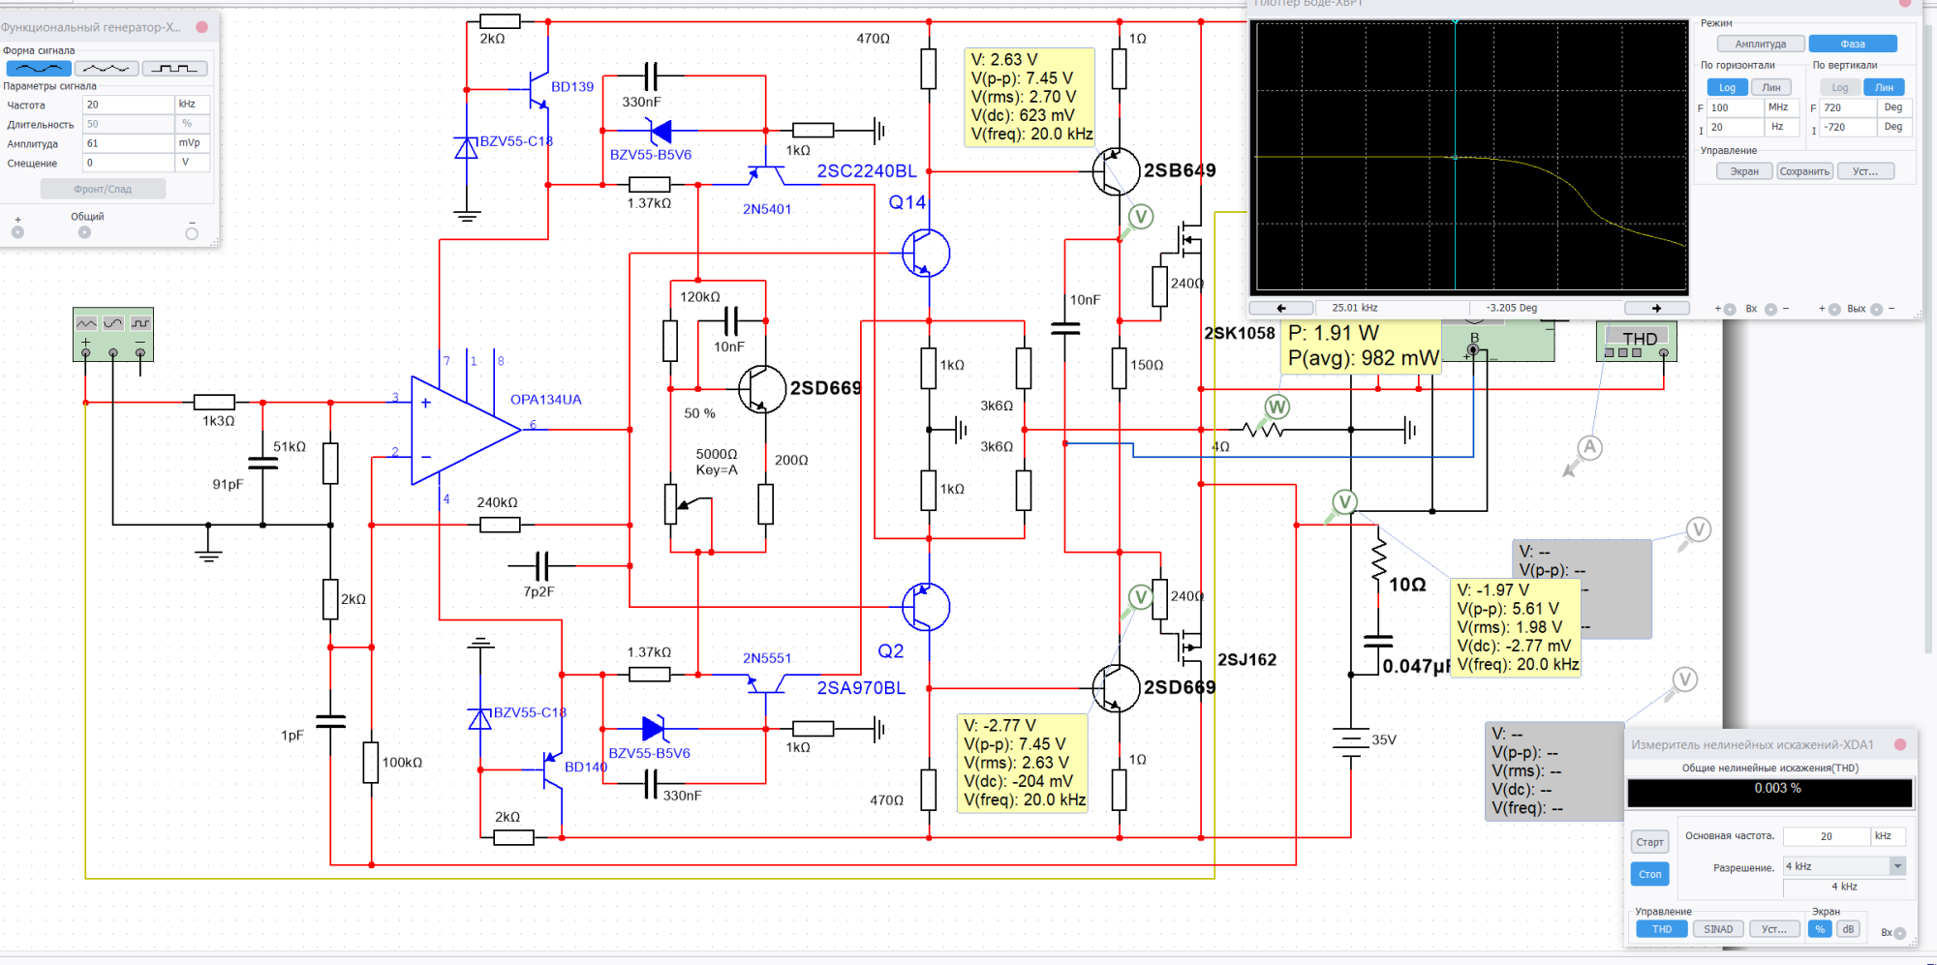Close the function generator window
1937x965 pixels.
(201, 27)
